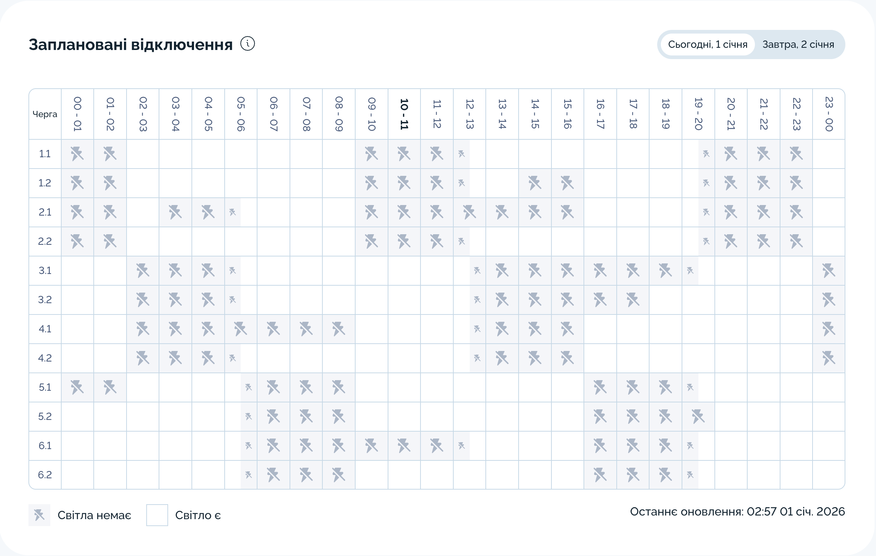Click outage icon for queue 2.1 at 03-04

click(x=175, y=212)
